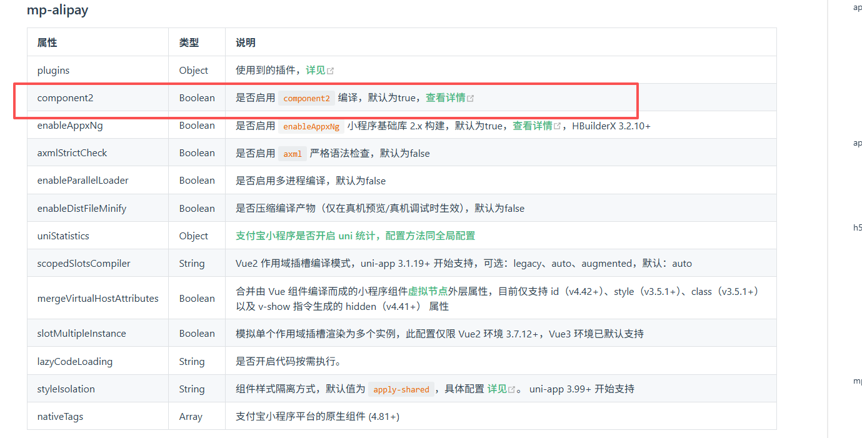The width and height of the screenshot is (862, 438).
Task: Click external link icon in component2 row
Action: point(471,99)
